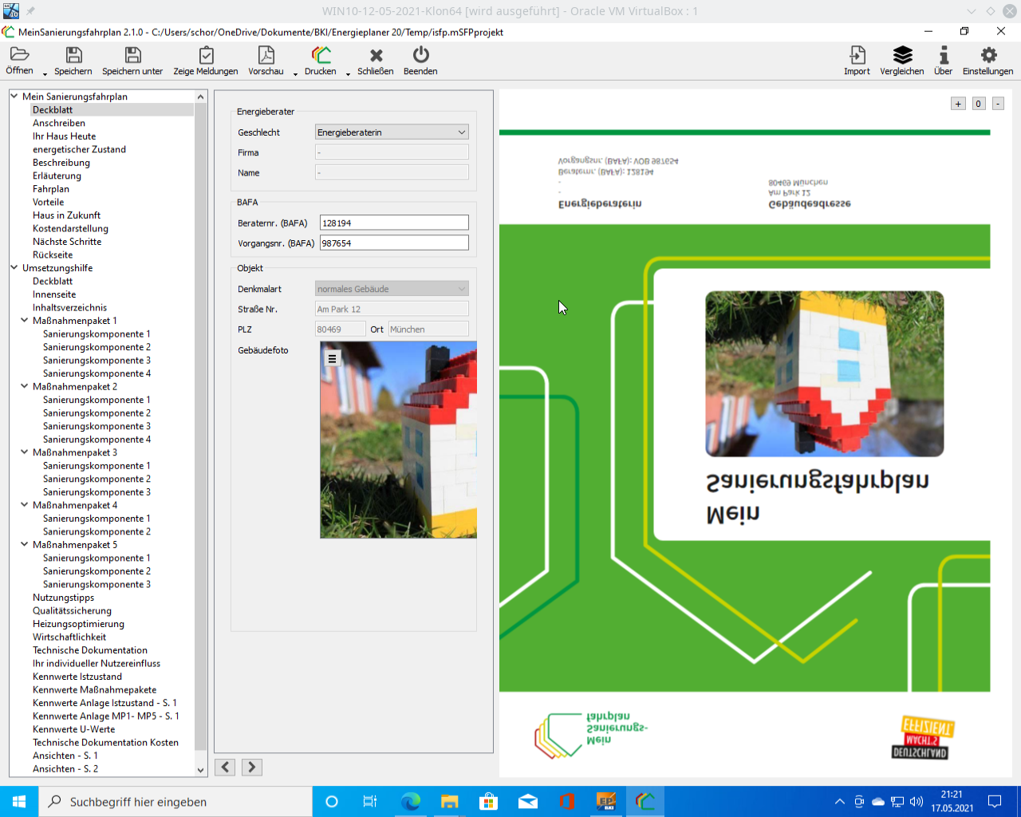Click the Import document icon

click(x=857, y=55)
